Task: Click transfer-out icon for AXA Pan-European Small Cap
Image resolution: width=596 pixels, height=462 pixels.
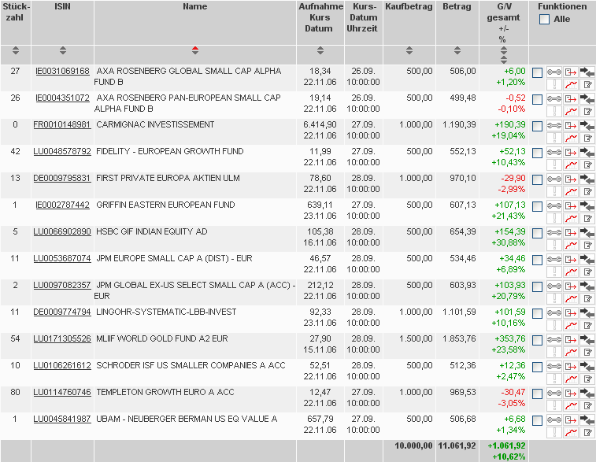Action: [571, 99]
